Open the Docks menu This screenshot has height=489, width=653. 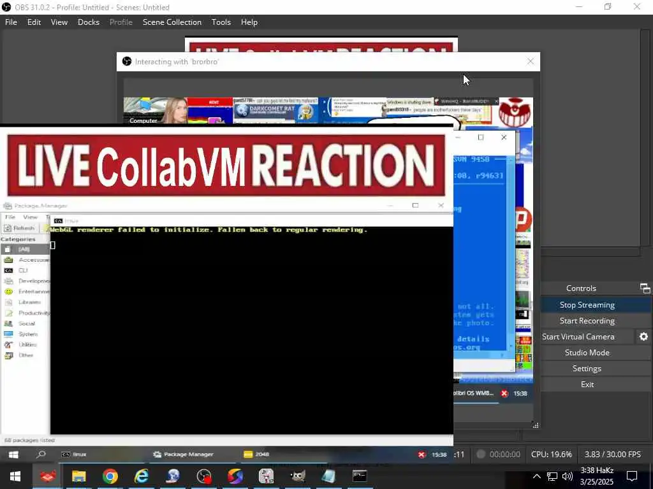89,22
